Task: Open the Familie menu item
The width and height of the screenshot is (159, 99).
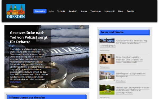Action: coord(130,11)
